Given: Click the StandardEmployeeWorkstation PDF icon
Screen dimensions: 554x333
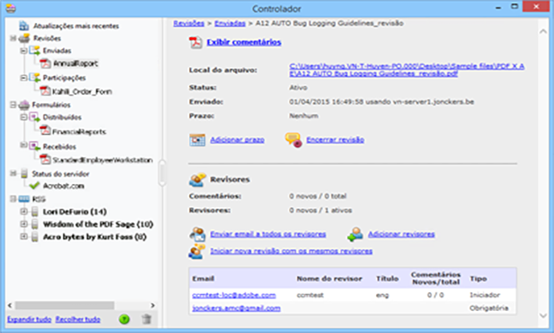Looking at the screenshot, I should click(x=45, y=159).
